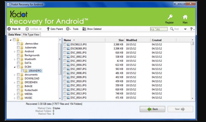The width and height of the screenshot is (206, 122).
Task: Click the Register key icon
Action: (170, 17)
